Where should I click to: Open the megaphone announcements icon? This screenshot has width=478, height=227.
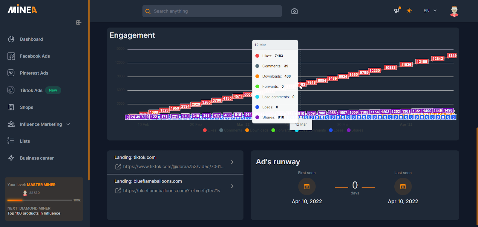point(396,11)
